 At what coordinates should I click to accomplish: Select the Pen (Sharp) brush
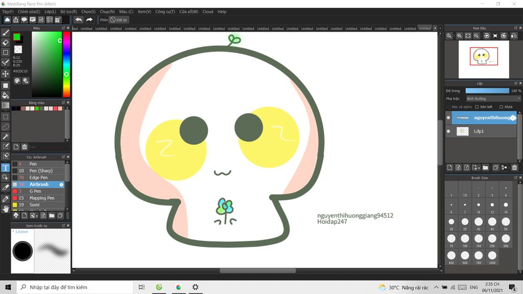38,170
